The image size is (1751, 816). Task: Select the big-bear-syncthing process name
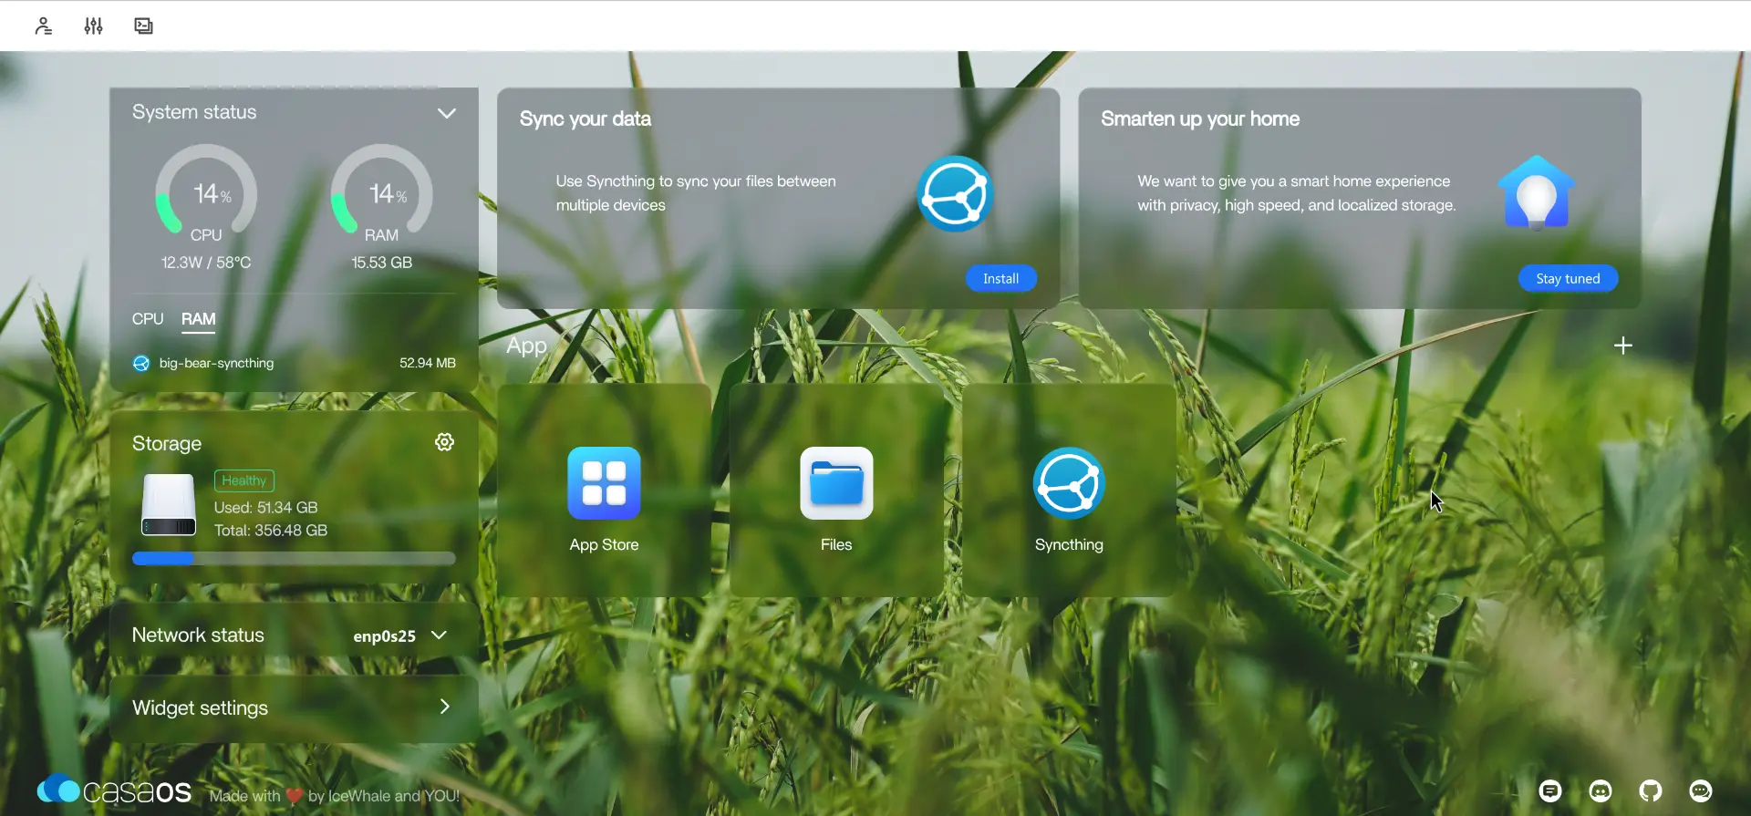pos(216,363)
